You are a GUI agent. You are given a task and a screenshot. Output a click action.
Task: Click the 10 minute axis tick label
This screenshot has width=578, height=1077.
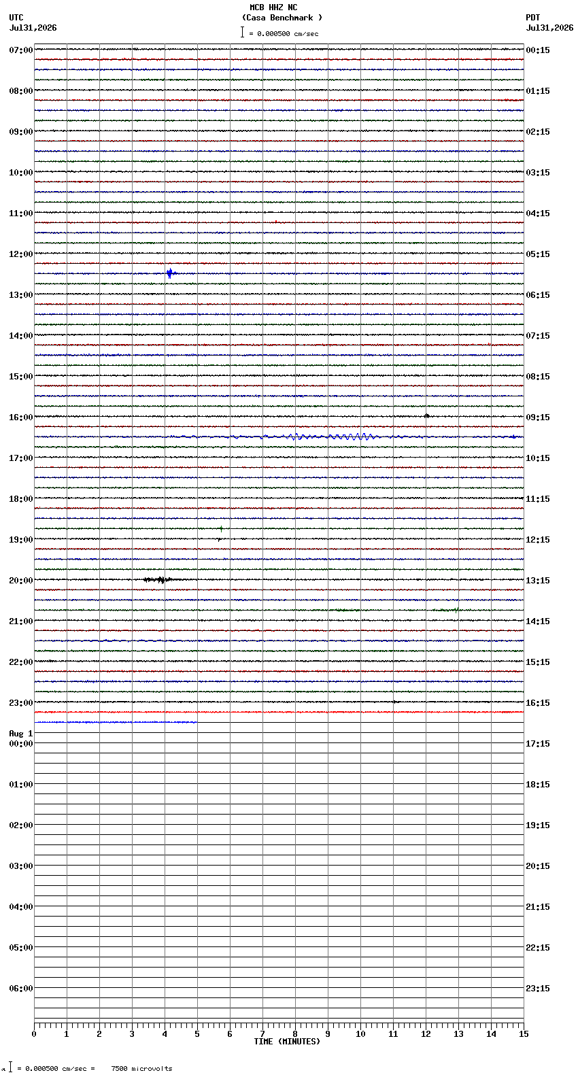pyautogui.click(x=360, y=1034)
